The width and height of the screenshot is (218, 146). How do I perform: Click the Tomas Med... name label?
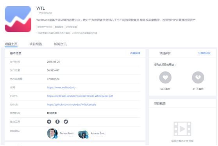click(x=68, y=133)
